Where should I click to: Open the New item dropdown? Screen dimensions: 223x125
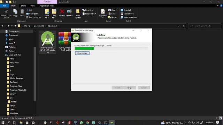click(88, 10)
